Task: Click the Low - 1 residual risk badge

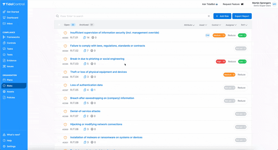Action: point(242,62)
